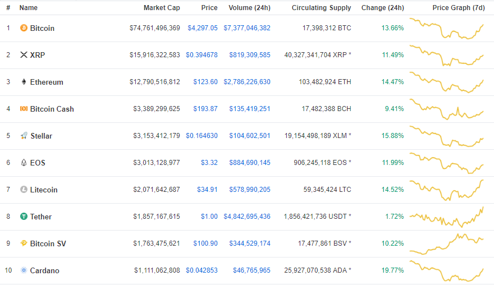
Task: Sort by Change (24h) column header
Action: 383,8
